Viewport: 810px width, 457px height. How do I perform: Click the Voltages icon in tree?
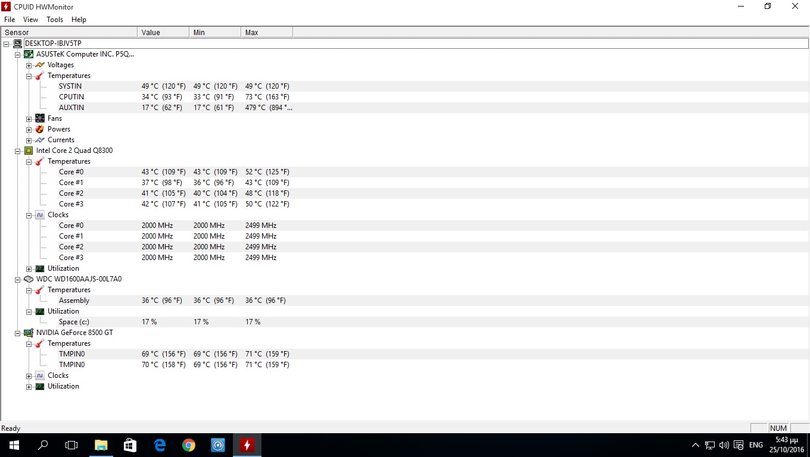click(40, 65)
